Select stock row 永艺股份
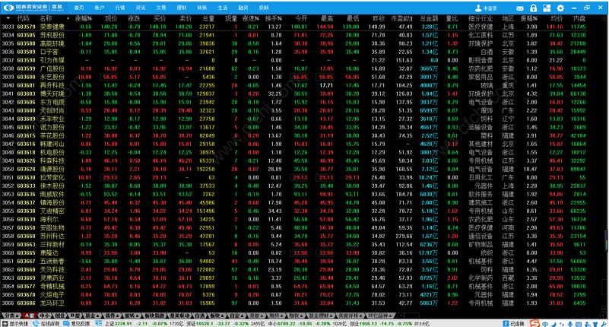This screenshot has height=327, width=609. click(x=294, y=77)
